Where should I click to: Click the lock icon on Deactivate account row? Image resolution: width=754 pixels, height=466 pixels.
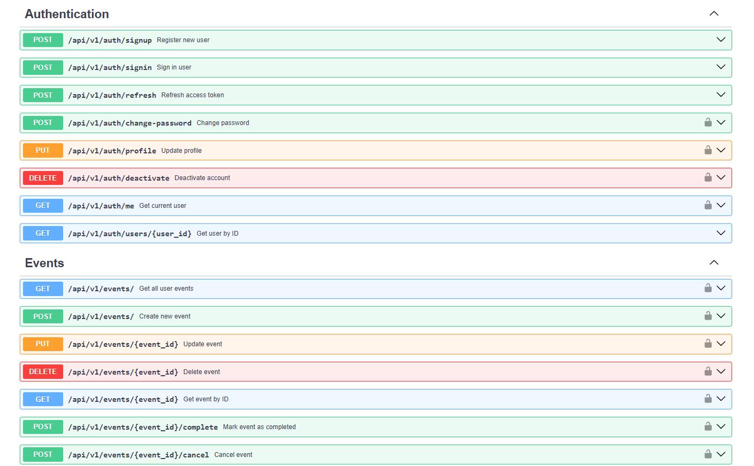(707, 177)
